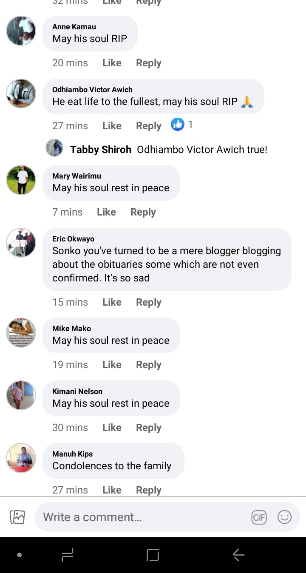306x573 pixels.
Task: Reply to Mike Mako's comment
Action: (x=149, y=365)
